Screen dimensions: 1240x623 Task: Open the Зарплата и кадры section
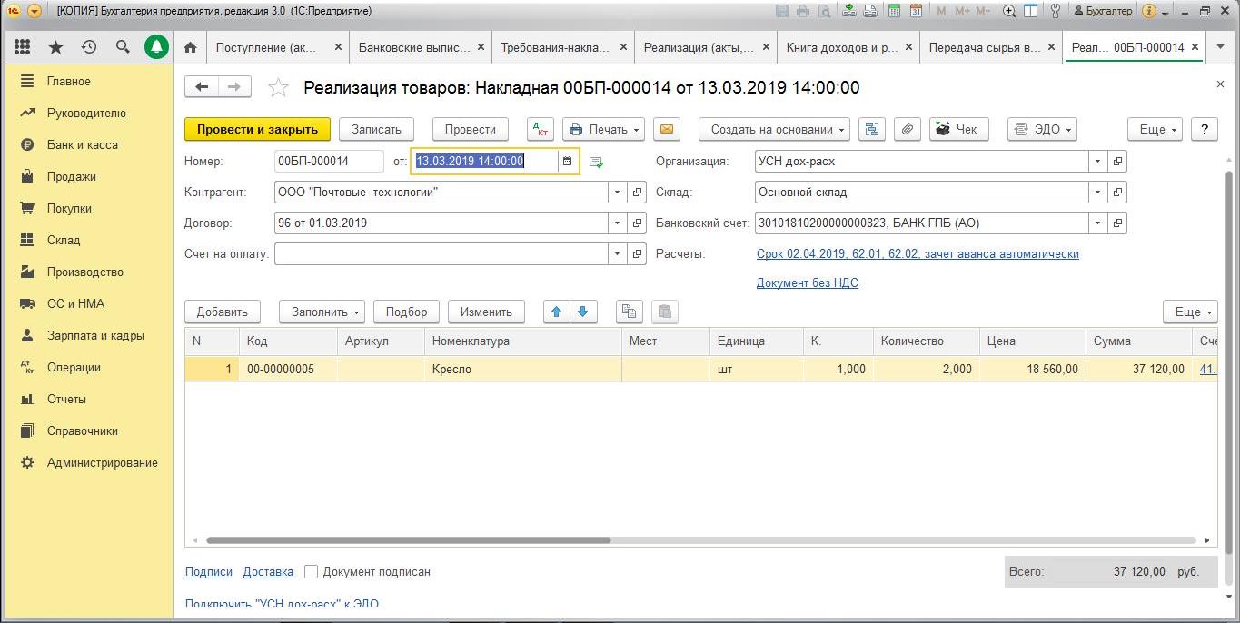coord(95,335)
